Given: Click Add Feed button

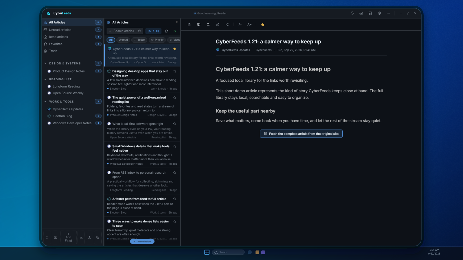Looking at the screenshot, I should [68, 237].
